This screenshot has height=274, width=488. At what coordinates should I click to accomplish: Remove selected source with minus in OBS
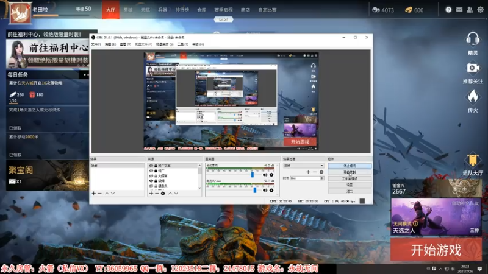click(157, 193)
